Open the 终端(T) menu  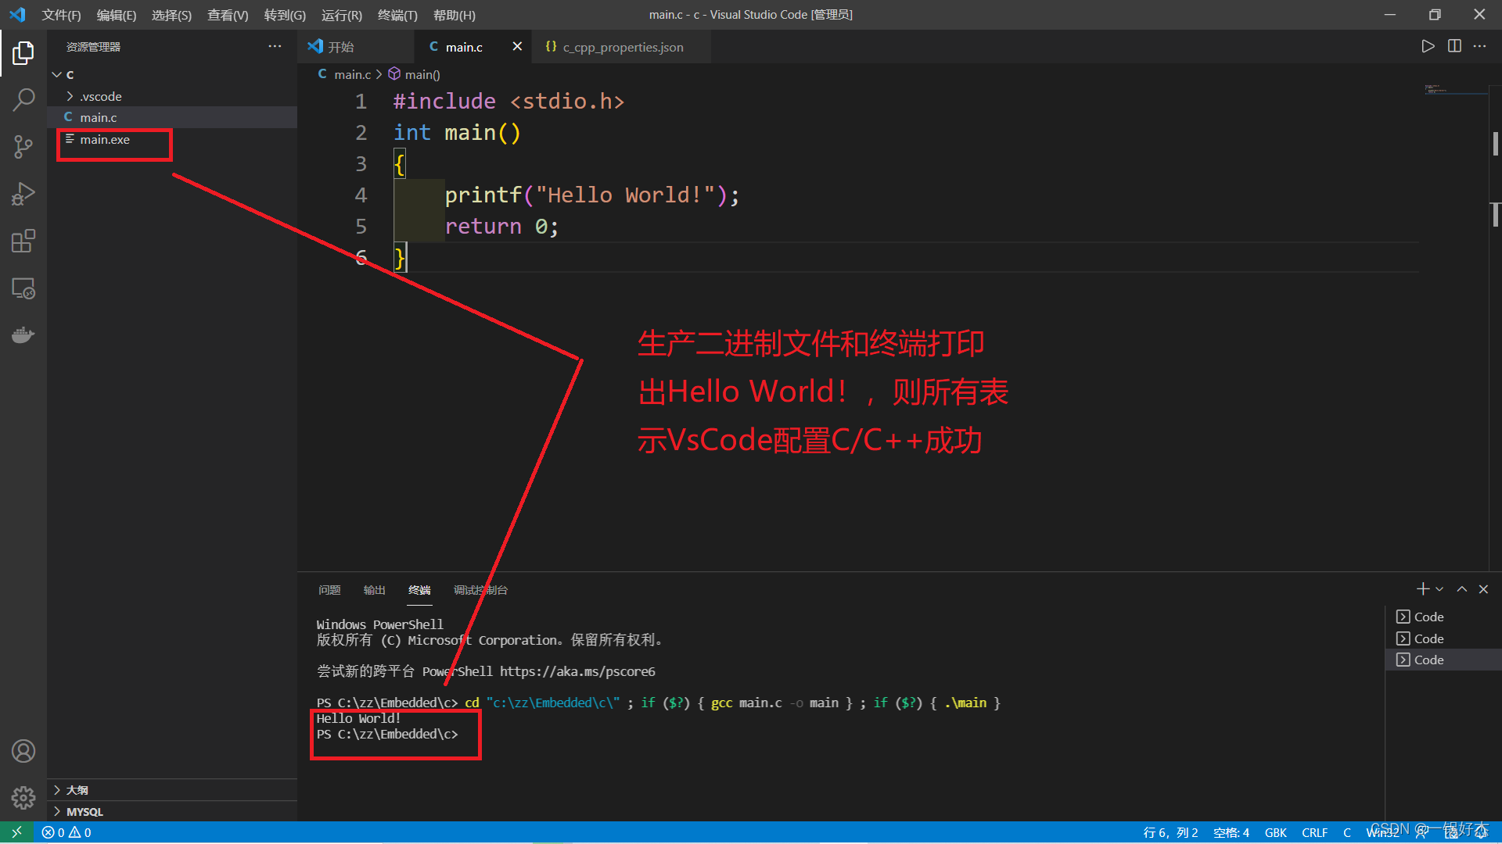tap(397, 15)
